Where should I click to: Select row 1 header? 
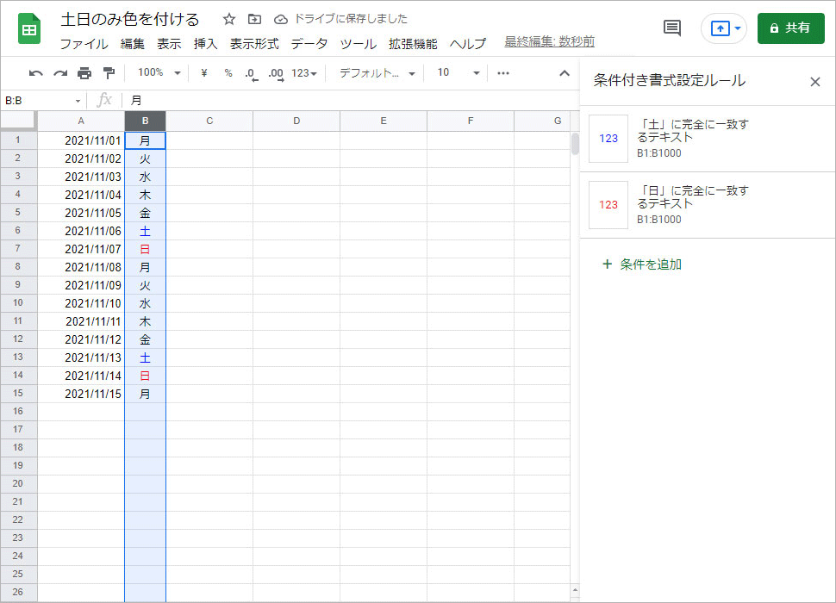coord(18,140)
